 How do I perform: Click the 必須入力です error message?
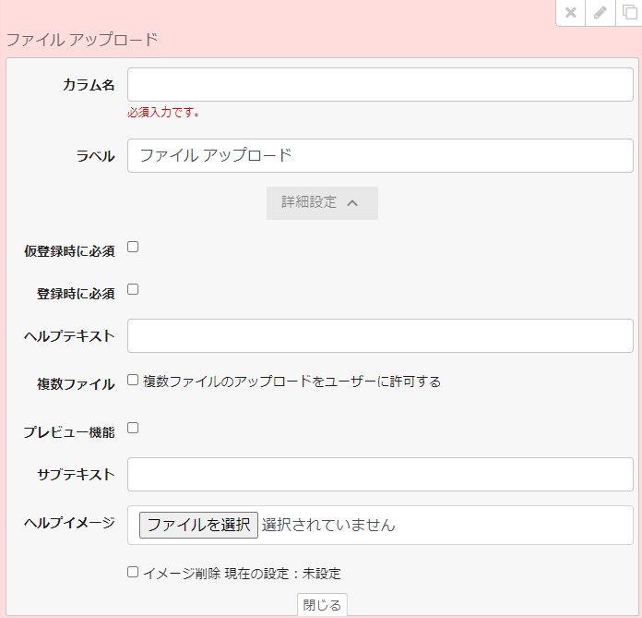coord(164,113)
